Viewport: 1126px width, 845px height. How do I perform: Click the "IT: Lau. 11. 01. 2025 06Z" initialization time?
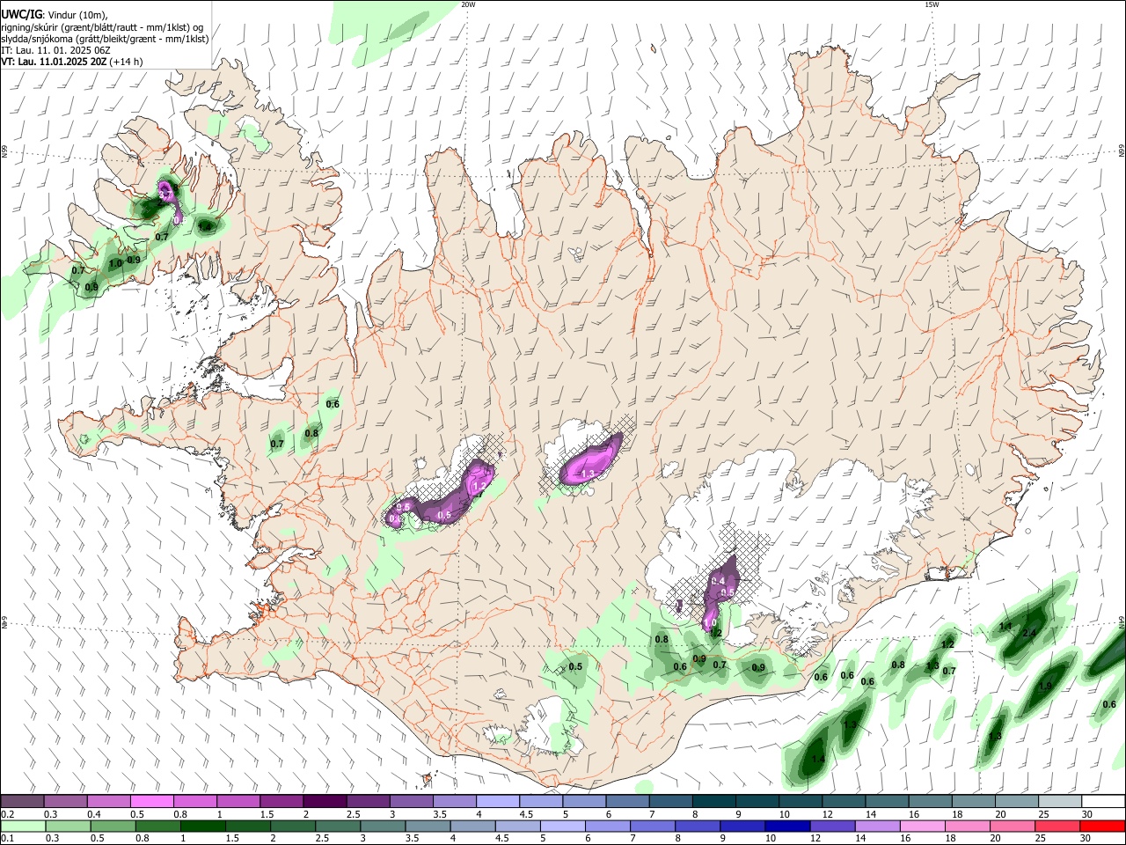point(55,50)
